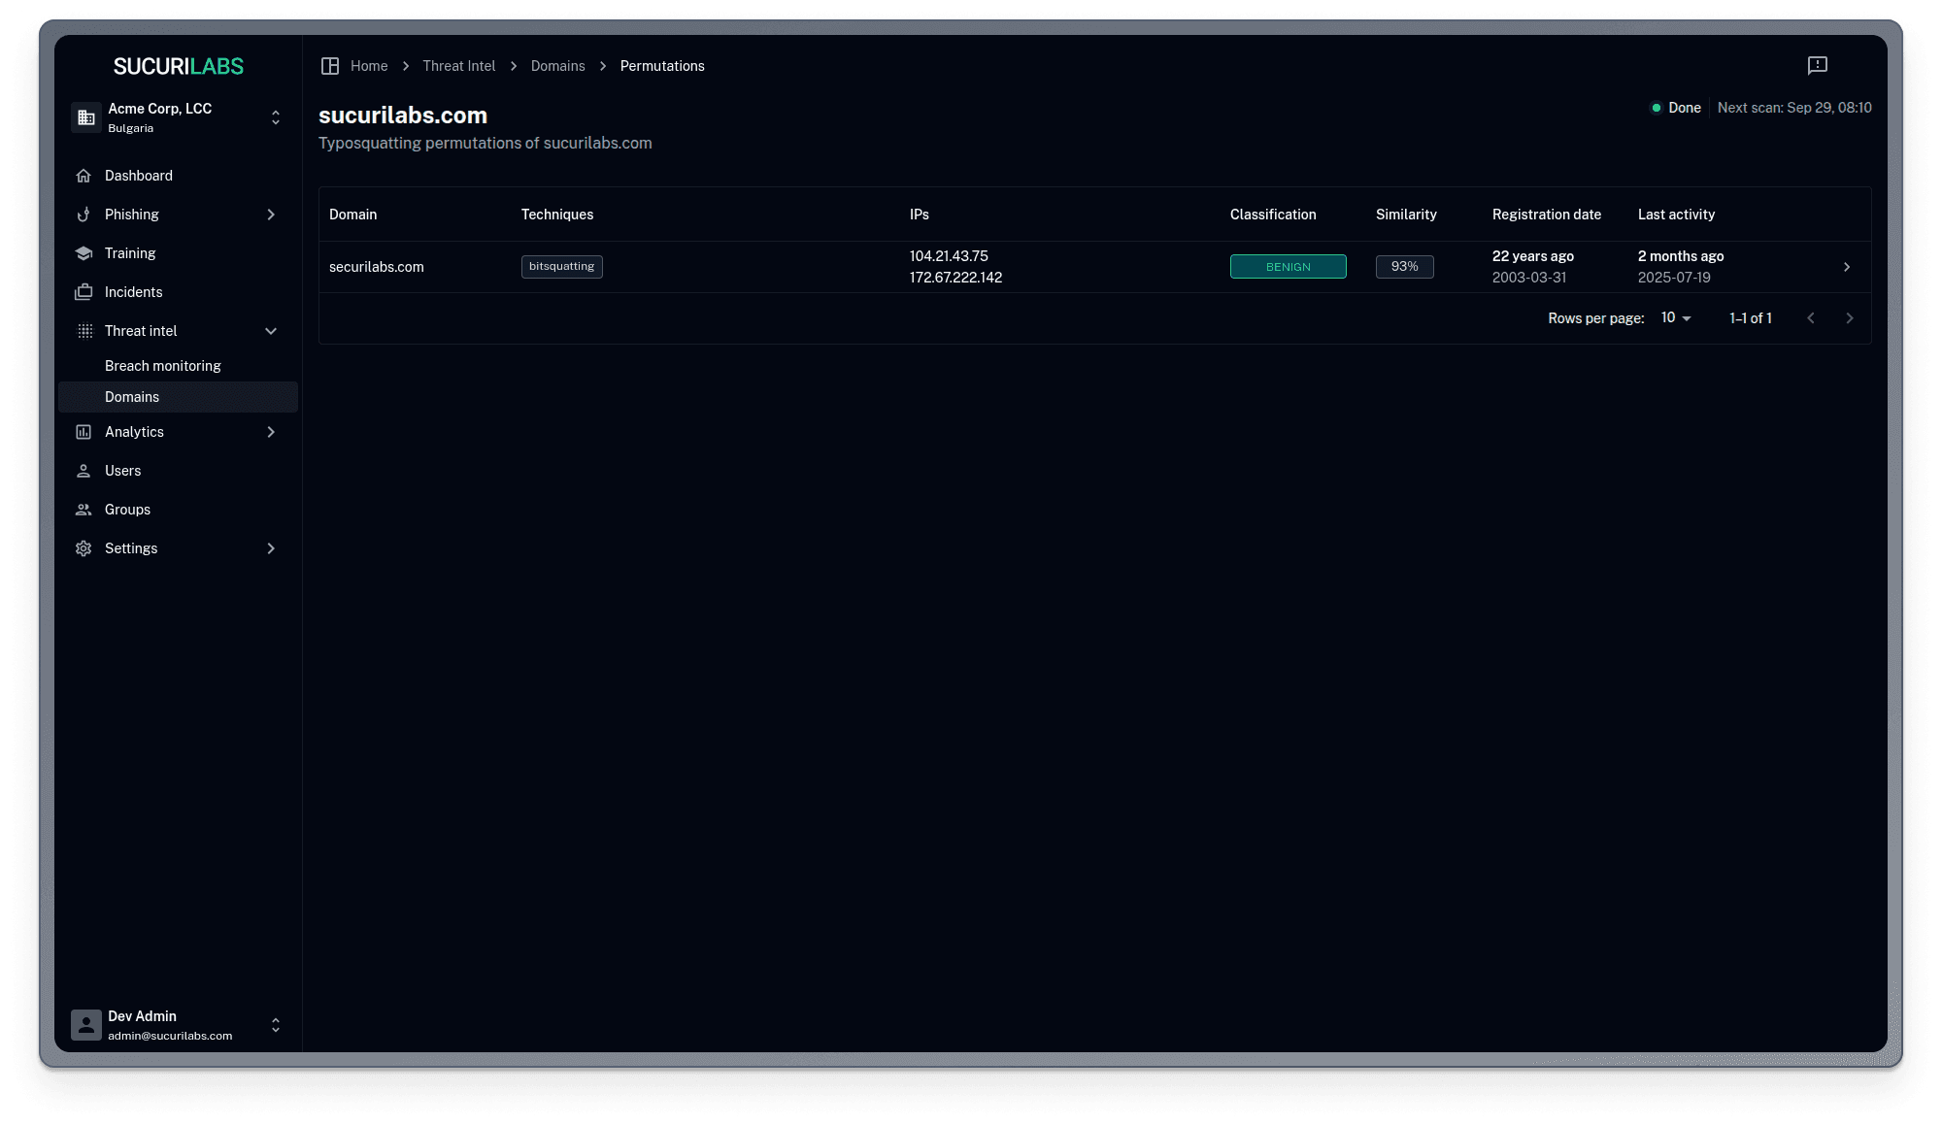Click the bitsquatting technique tag
The image size is (1942, 1126).
(x=562, y=267)
